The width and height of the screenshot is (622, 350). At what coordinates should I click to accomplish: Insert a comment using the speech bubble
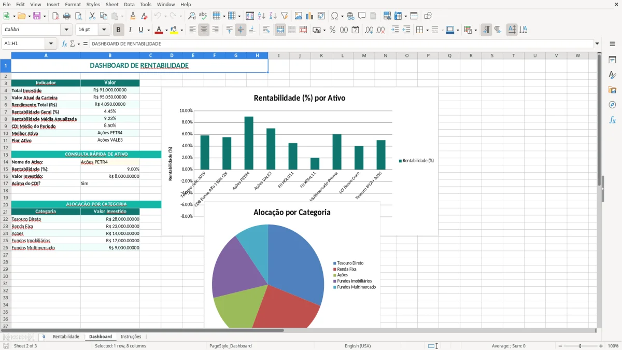pyautogui.click(x=362, y=16)
